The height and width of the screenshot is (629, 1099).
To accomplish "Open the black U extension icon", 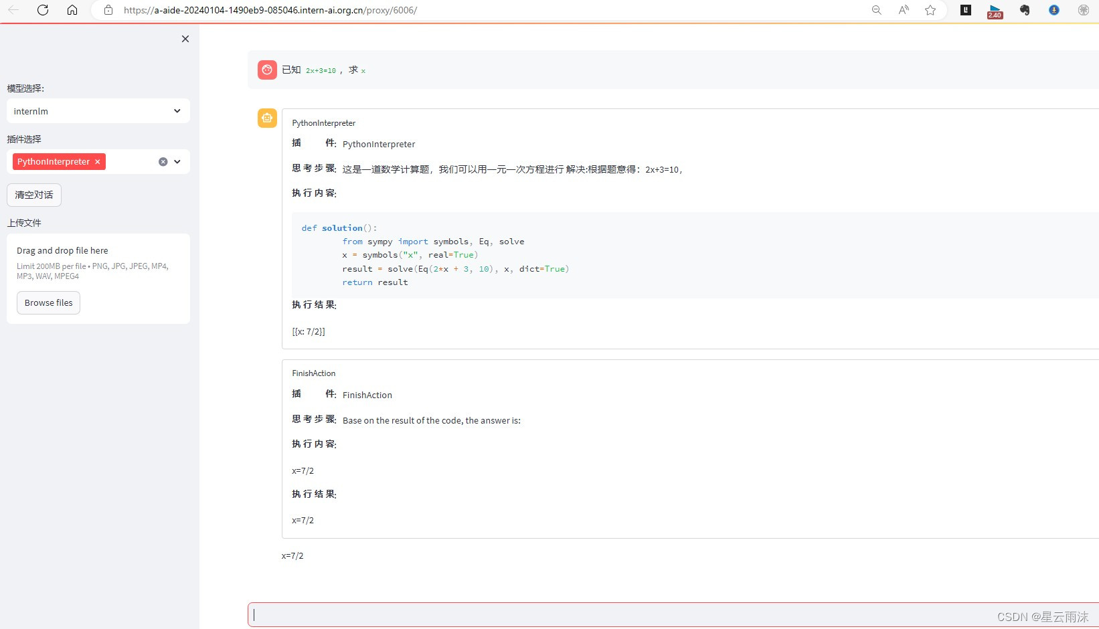I will tap(966, 10).
